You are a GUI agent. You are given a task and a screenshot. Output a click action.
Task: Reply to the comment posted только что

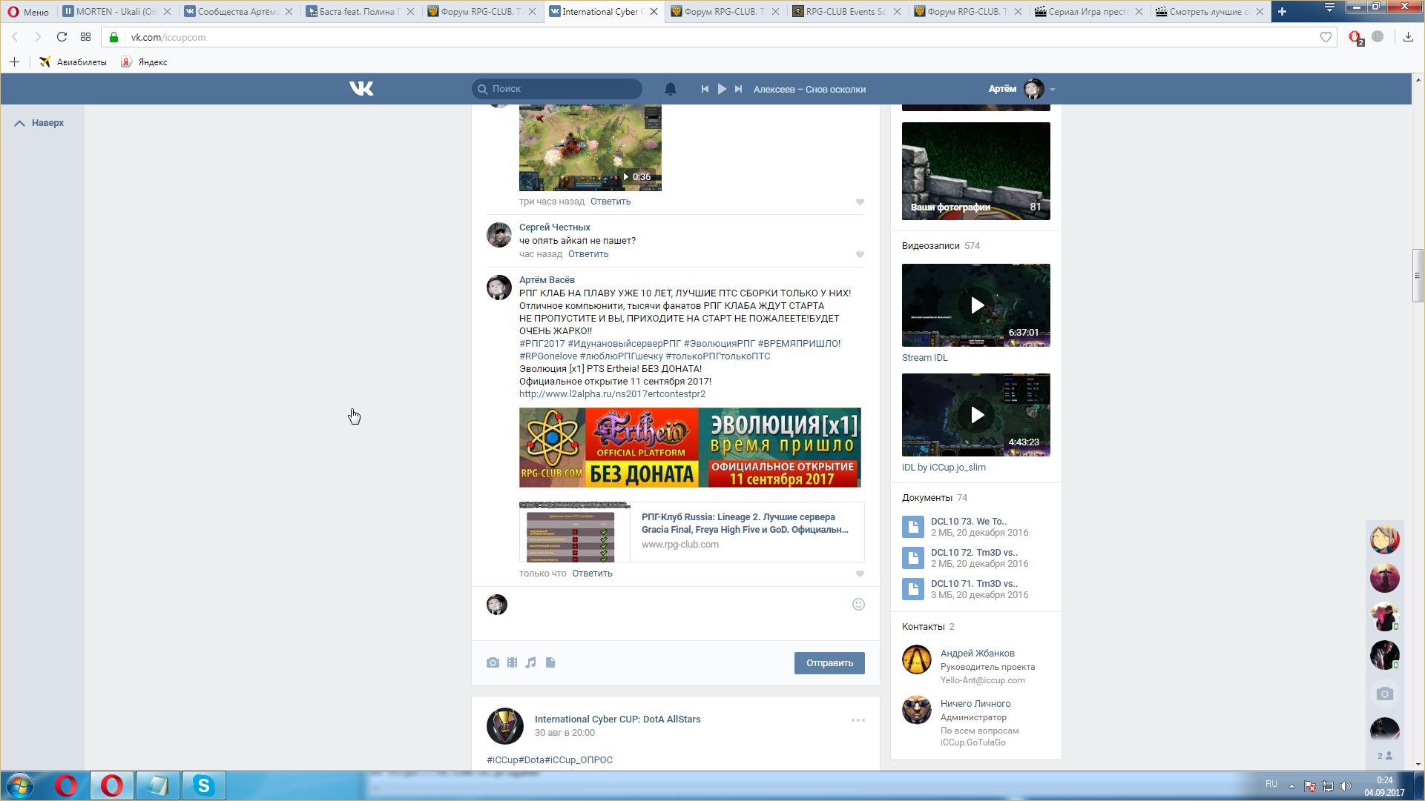point(592,574)
